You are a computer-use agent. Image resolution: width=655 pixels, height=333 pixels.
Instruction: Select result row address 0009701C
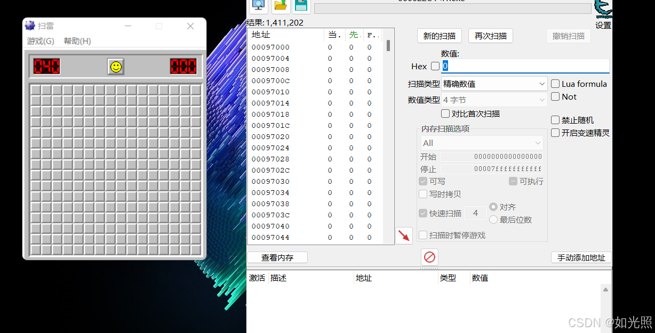(x=316, y=125)
